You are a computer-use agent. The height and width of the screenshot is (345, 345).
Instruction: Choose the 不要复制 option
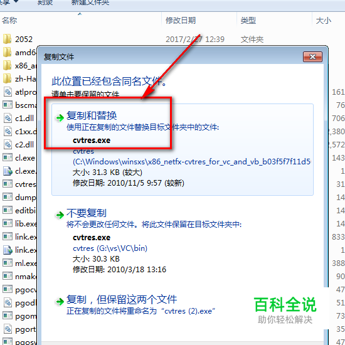tap(182, 241)
